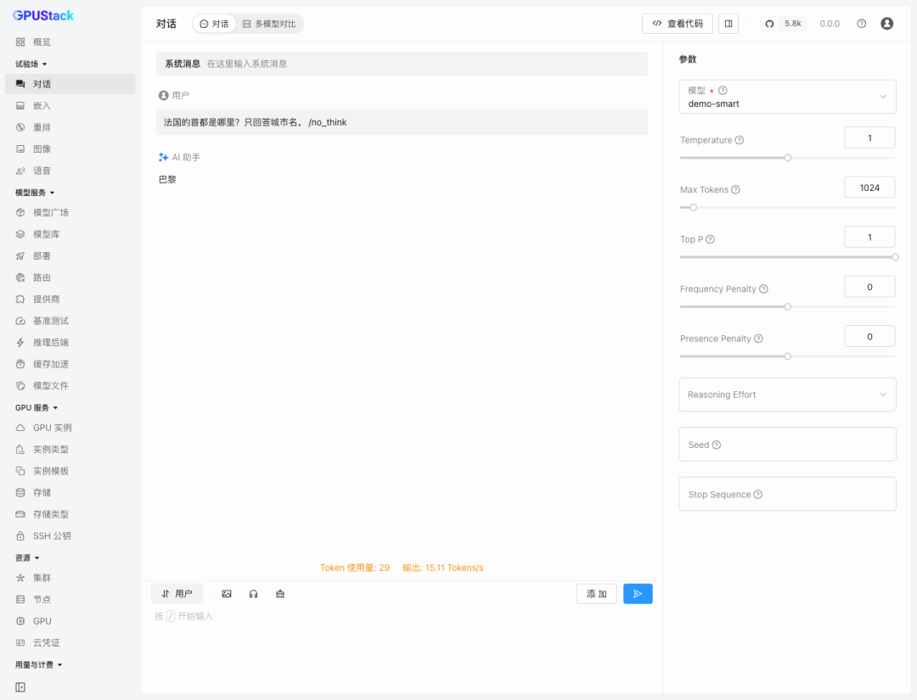Click the GPUStack logo
917x700 pixels.
click(43, 16)
